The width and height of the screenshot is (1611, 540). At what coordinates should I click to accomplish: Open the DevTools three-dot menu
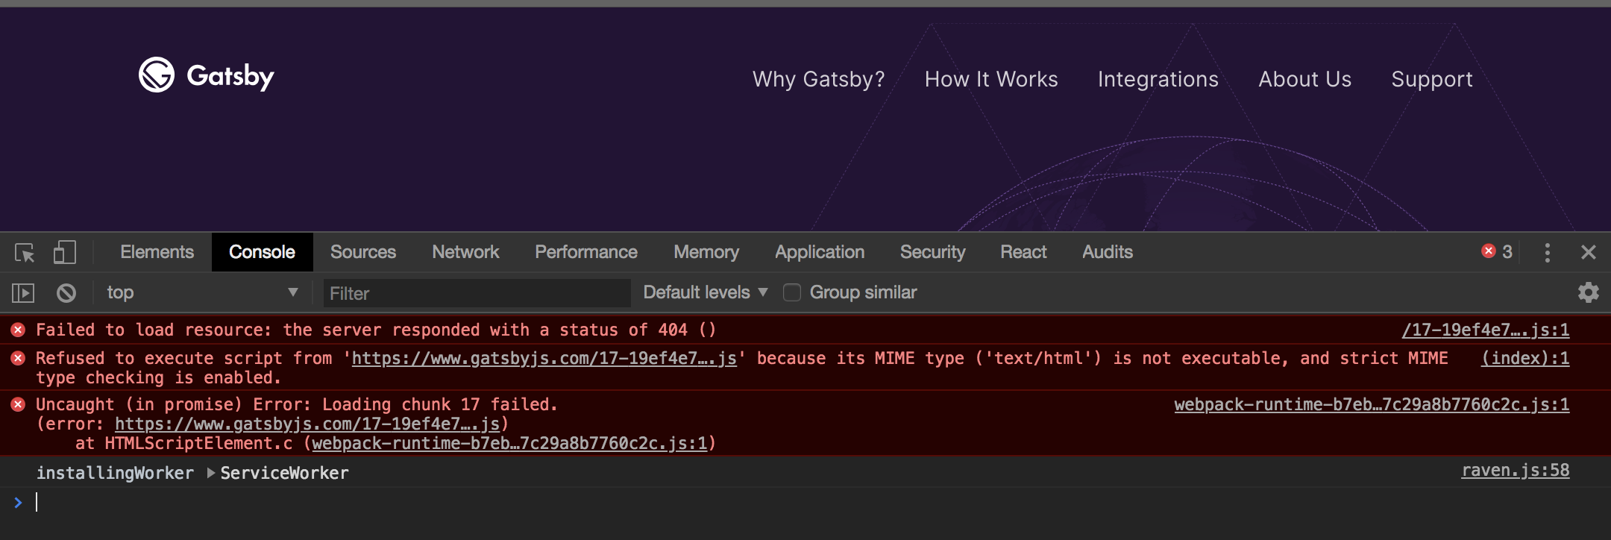pyautogui.click(x=1548, y=252)
